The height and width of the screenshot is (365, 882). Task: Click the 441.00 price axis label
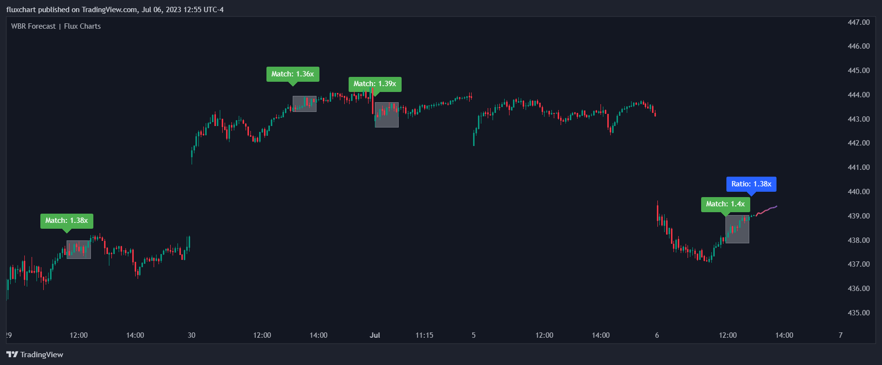click(859, 167)
